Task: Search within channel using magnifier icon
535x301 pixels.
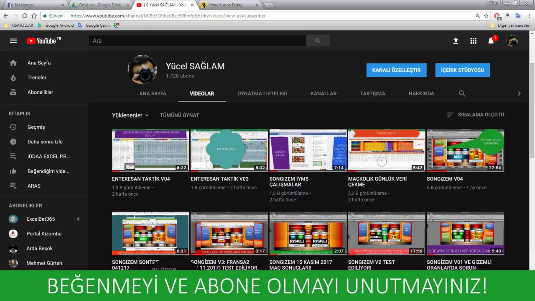Action: pyautogui.click(x=462, y=94)
